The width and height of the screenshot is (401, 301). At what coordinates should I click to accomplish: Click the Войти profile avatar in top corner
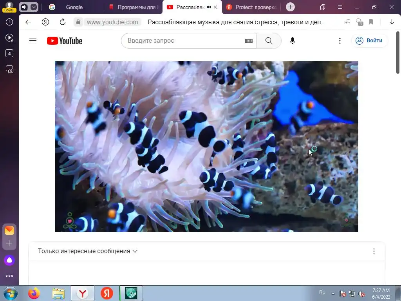pos(9,7)
